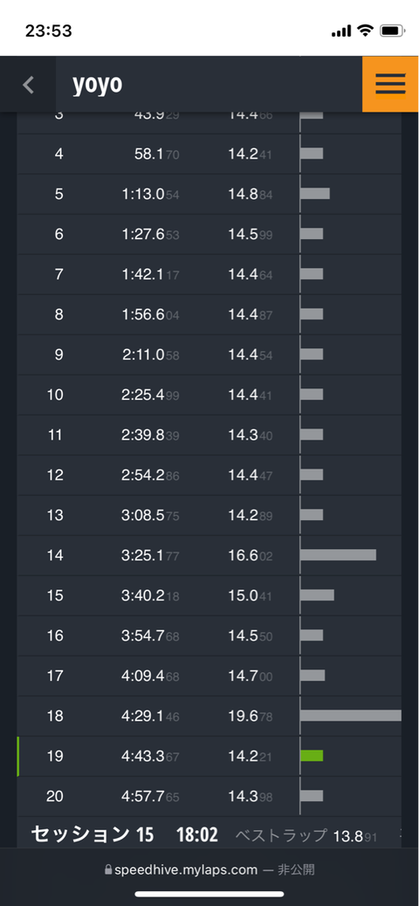Screen dimensions: 419x906
Task: Select lap 14 row with 16.602 time
Action: [209, 555]
